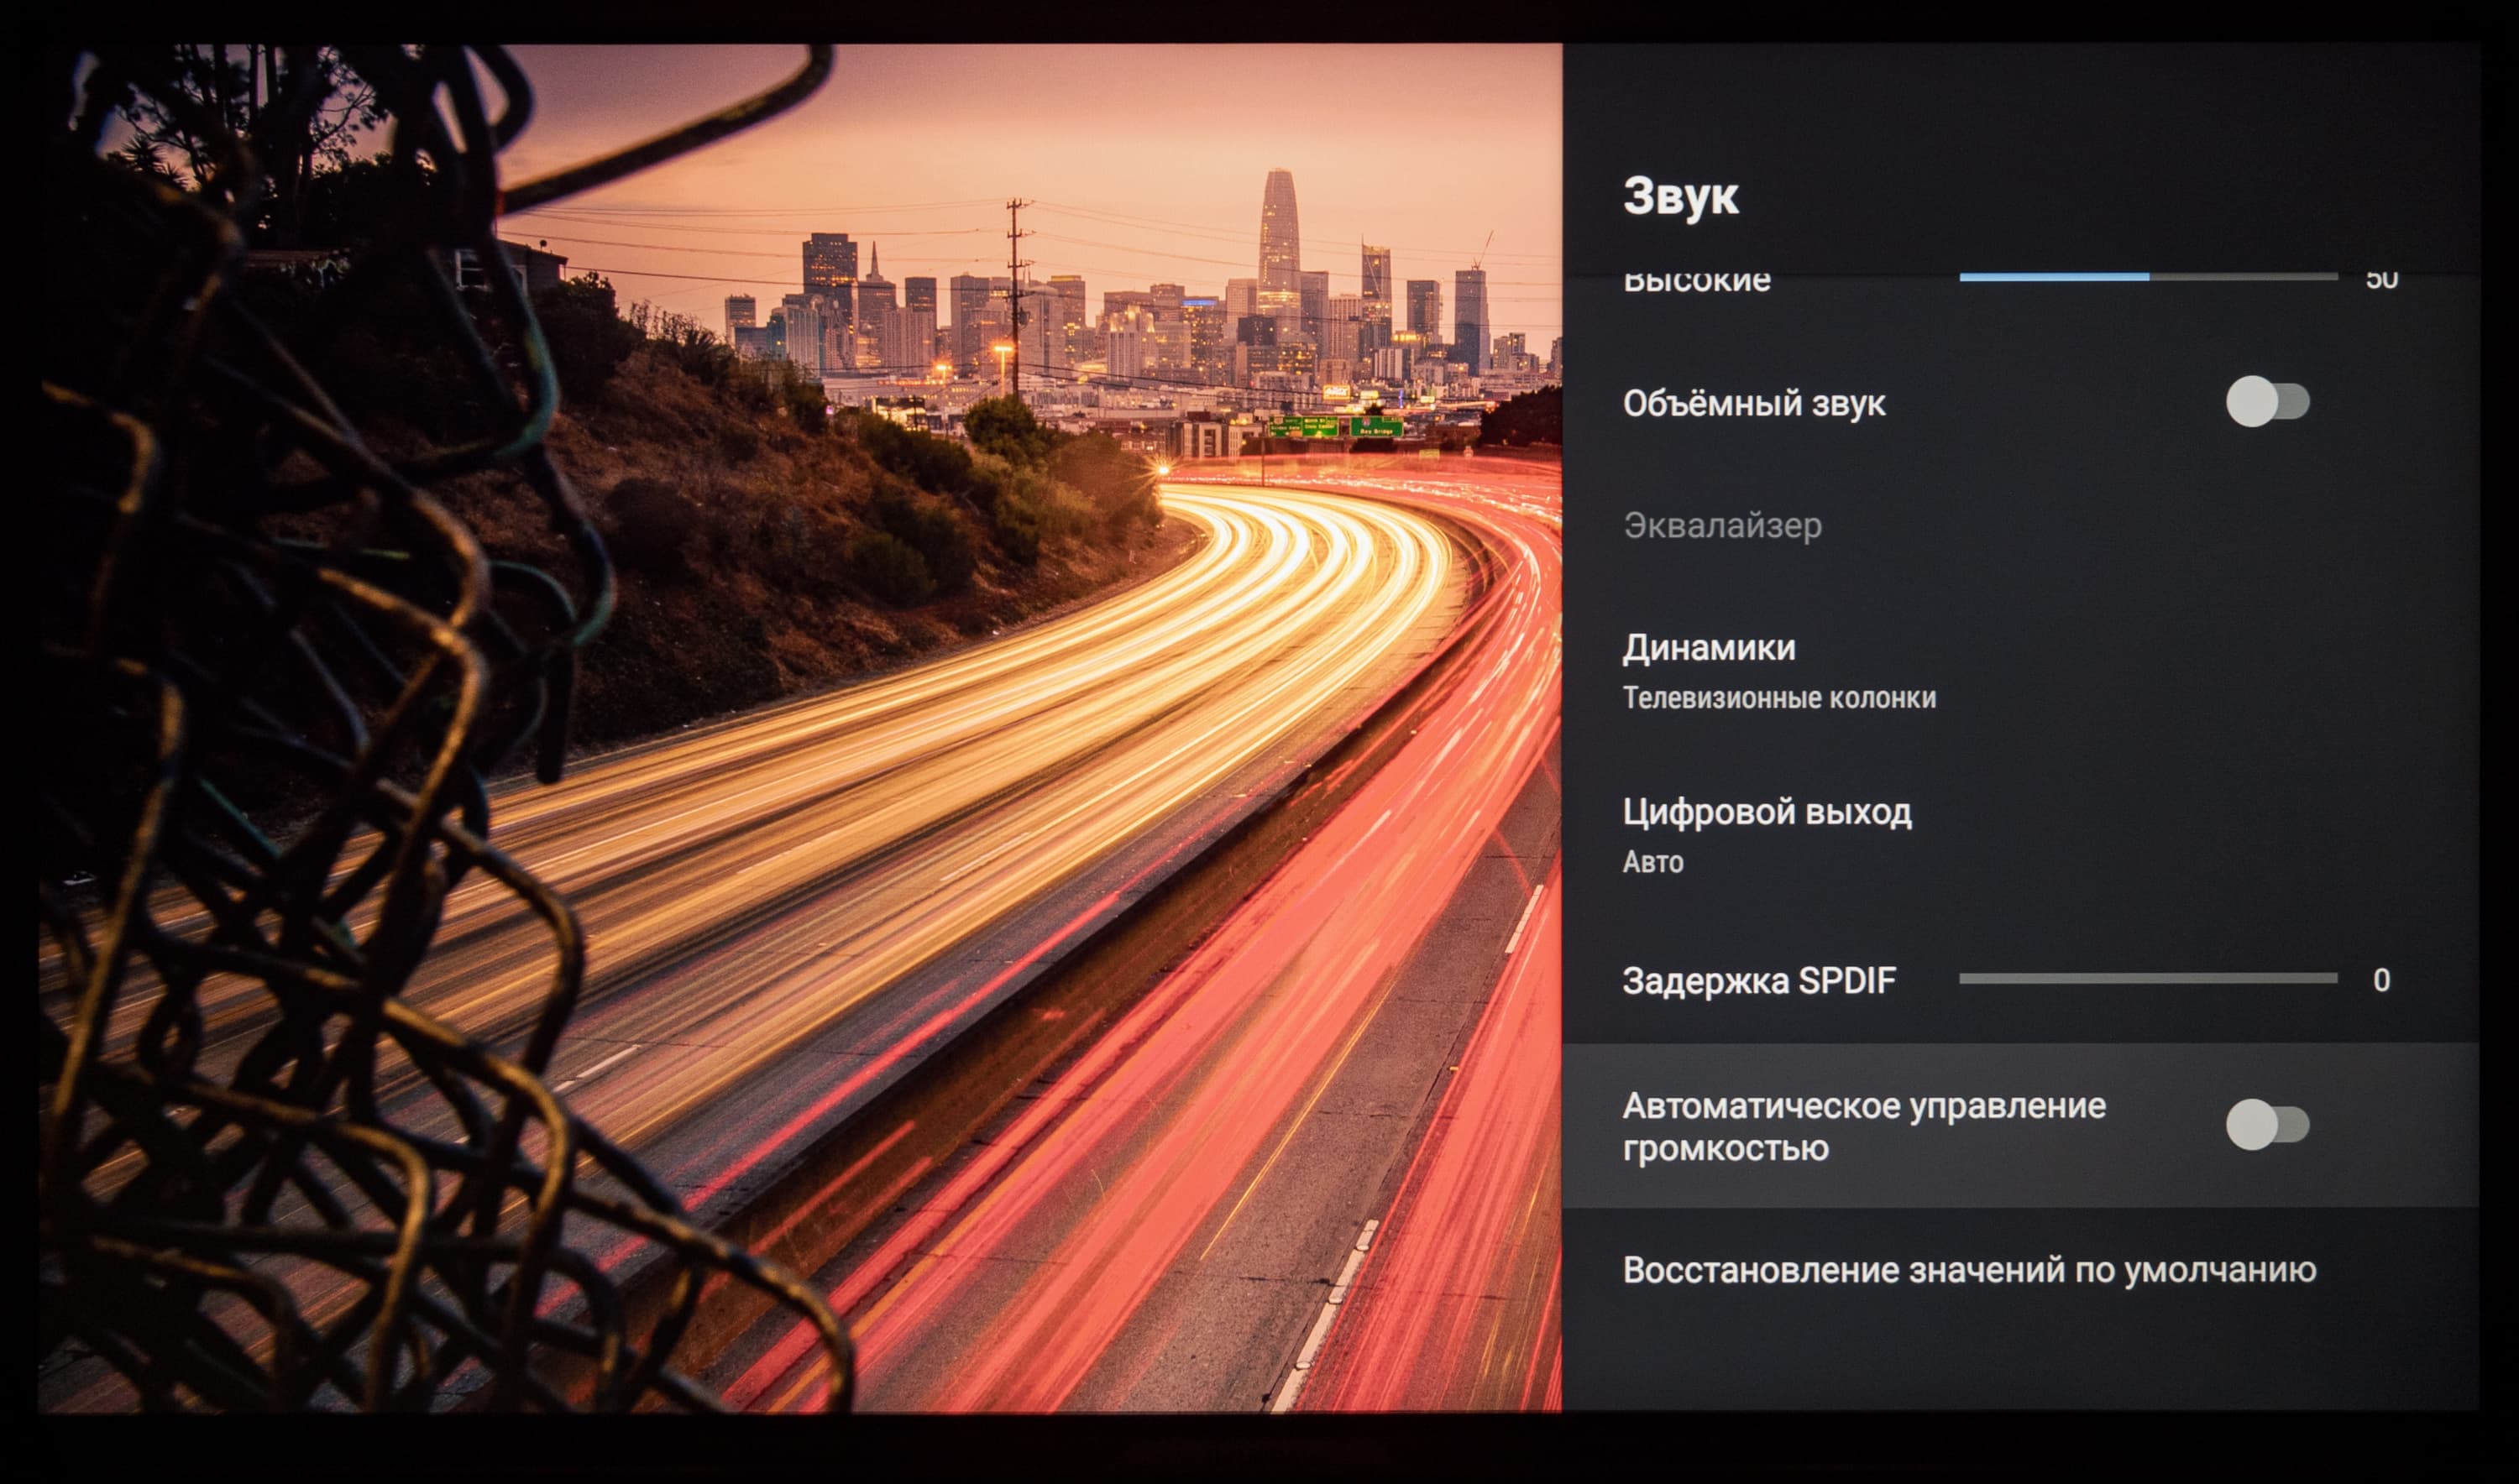Select the Задержка SPDIF label
2519x1484 pixels.
click(x=1759, y=981)
